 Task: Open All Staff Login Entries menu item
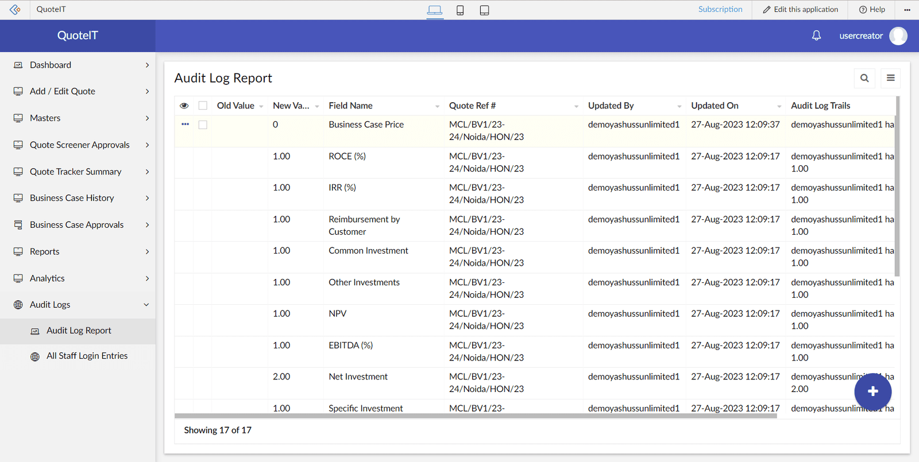pos(87,356)
